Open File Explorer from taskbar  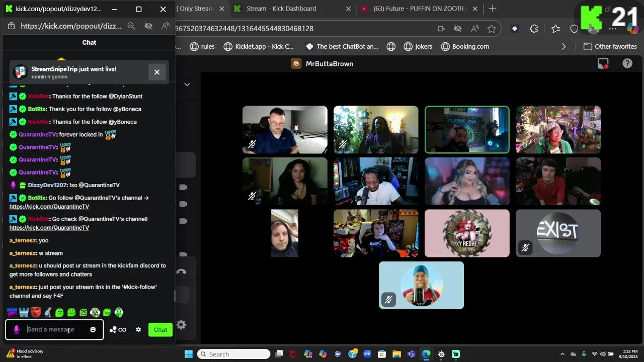coord(396,354)
